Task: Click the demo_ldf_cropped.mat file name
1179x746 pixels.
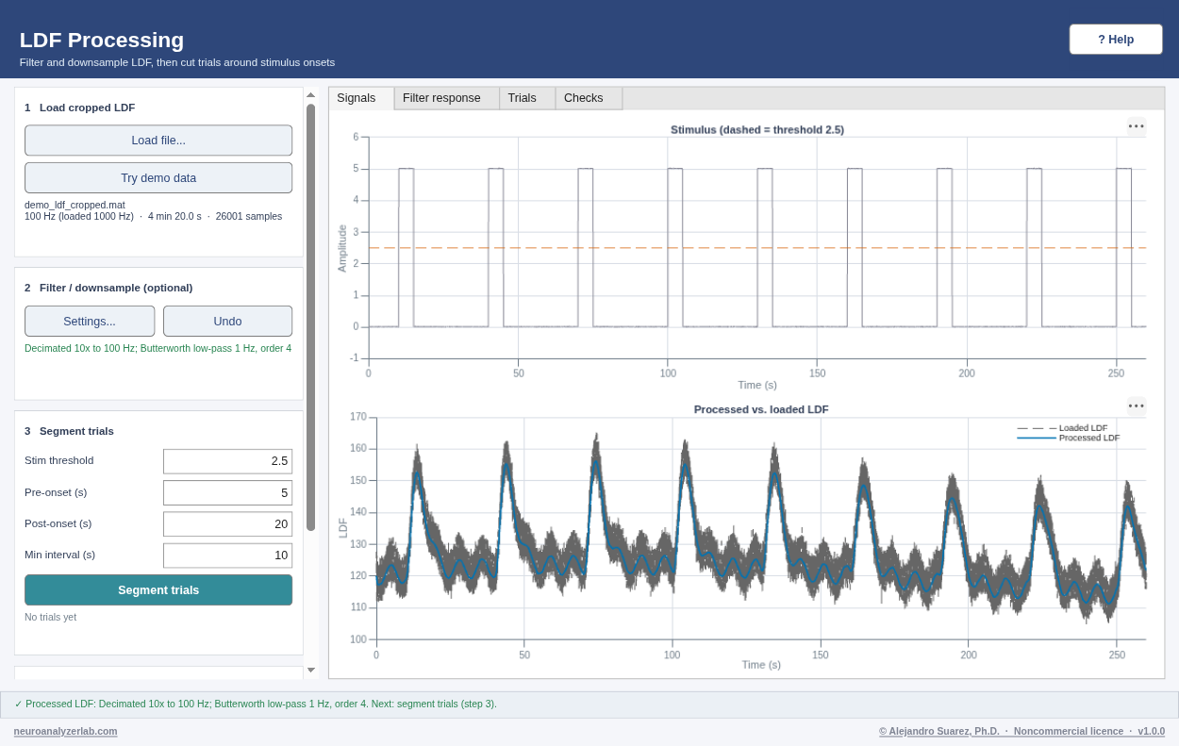Action: 75,205
